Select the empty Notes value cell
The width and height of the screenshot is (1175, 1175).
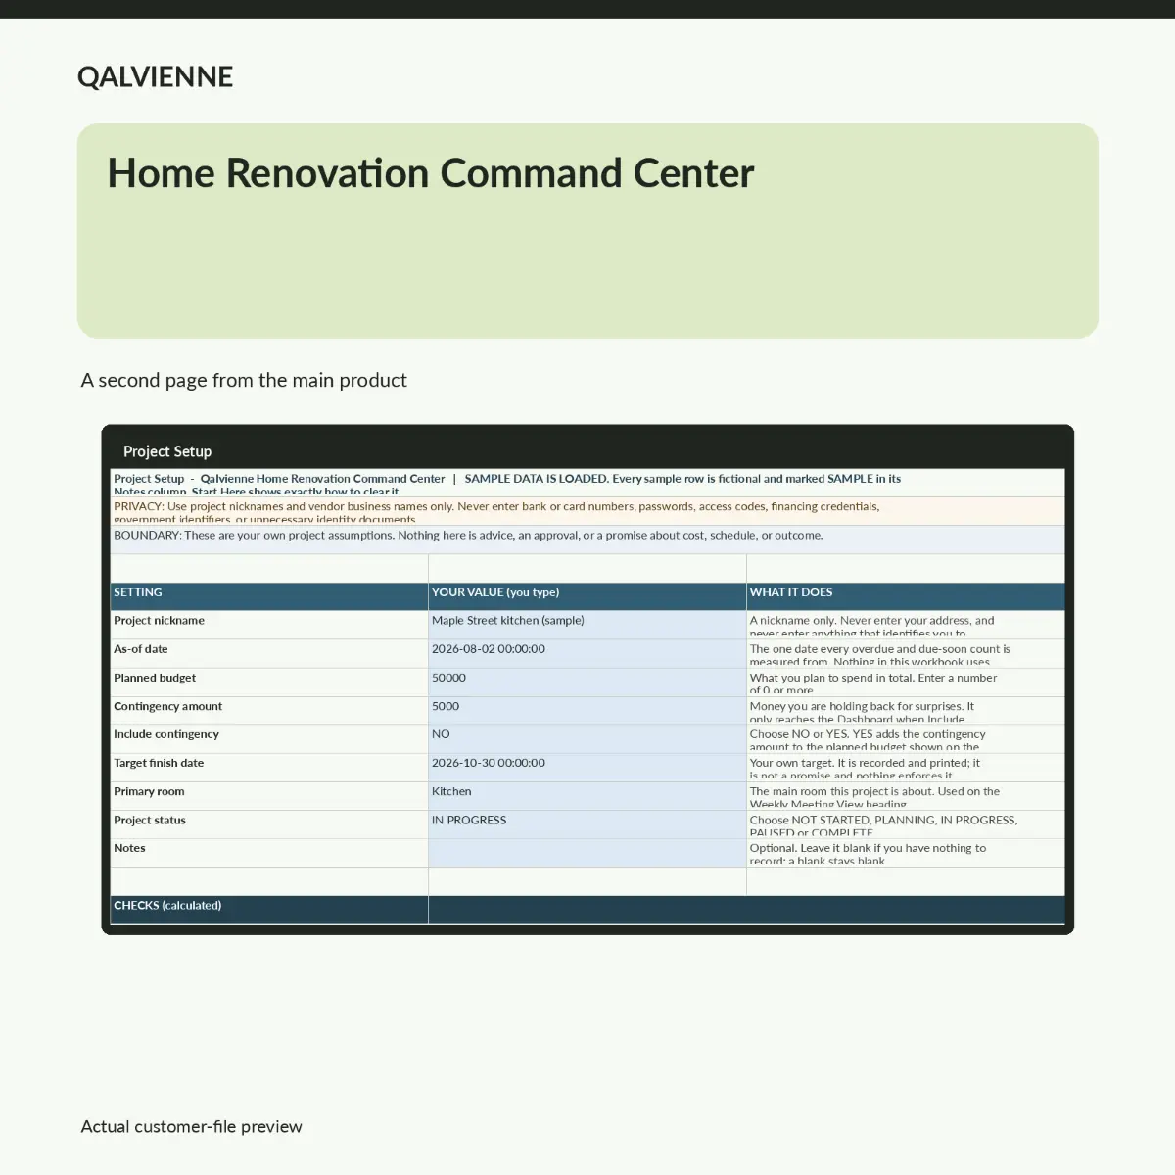587,852
